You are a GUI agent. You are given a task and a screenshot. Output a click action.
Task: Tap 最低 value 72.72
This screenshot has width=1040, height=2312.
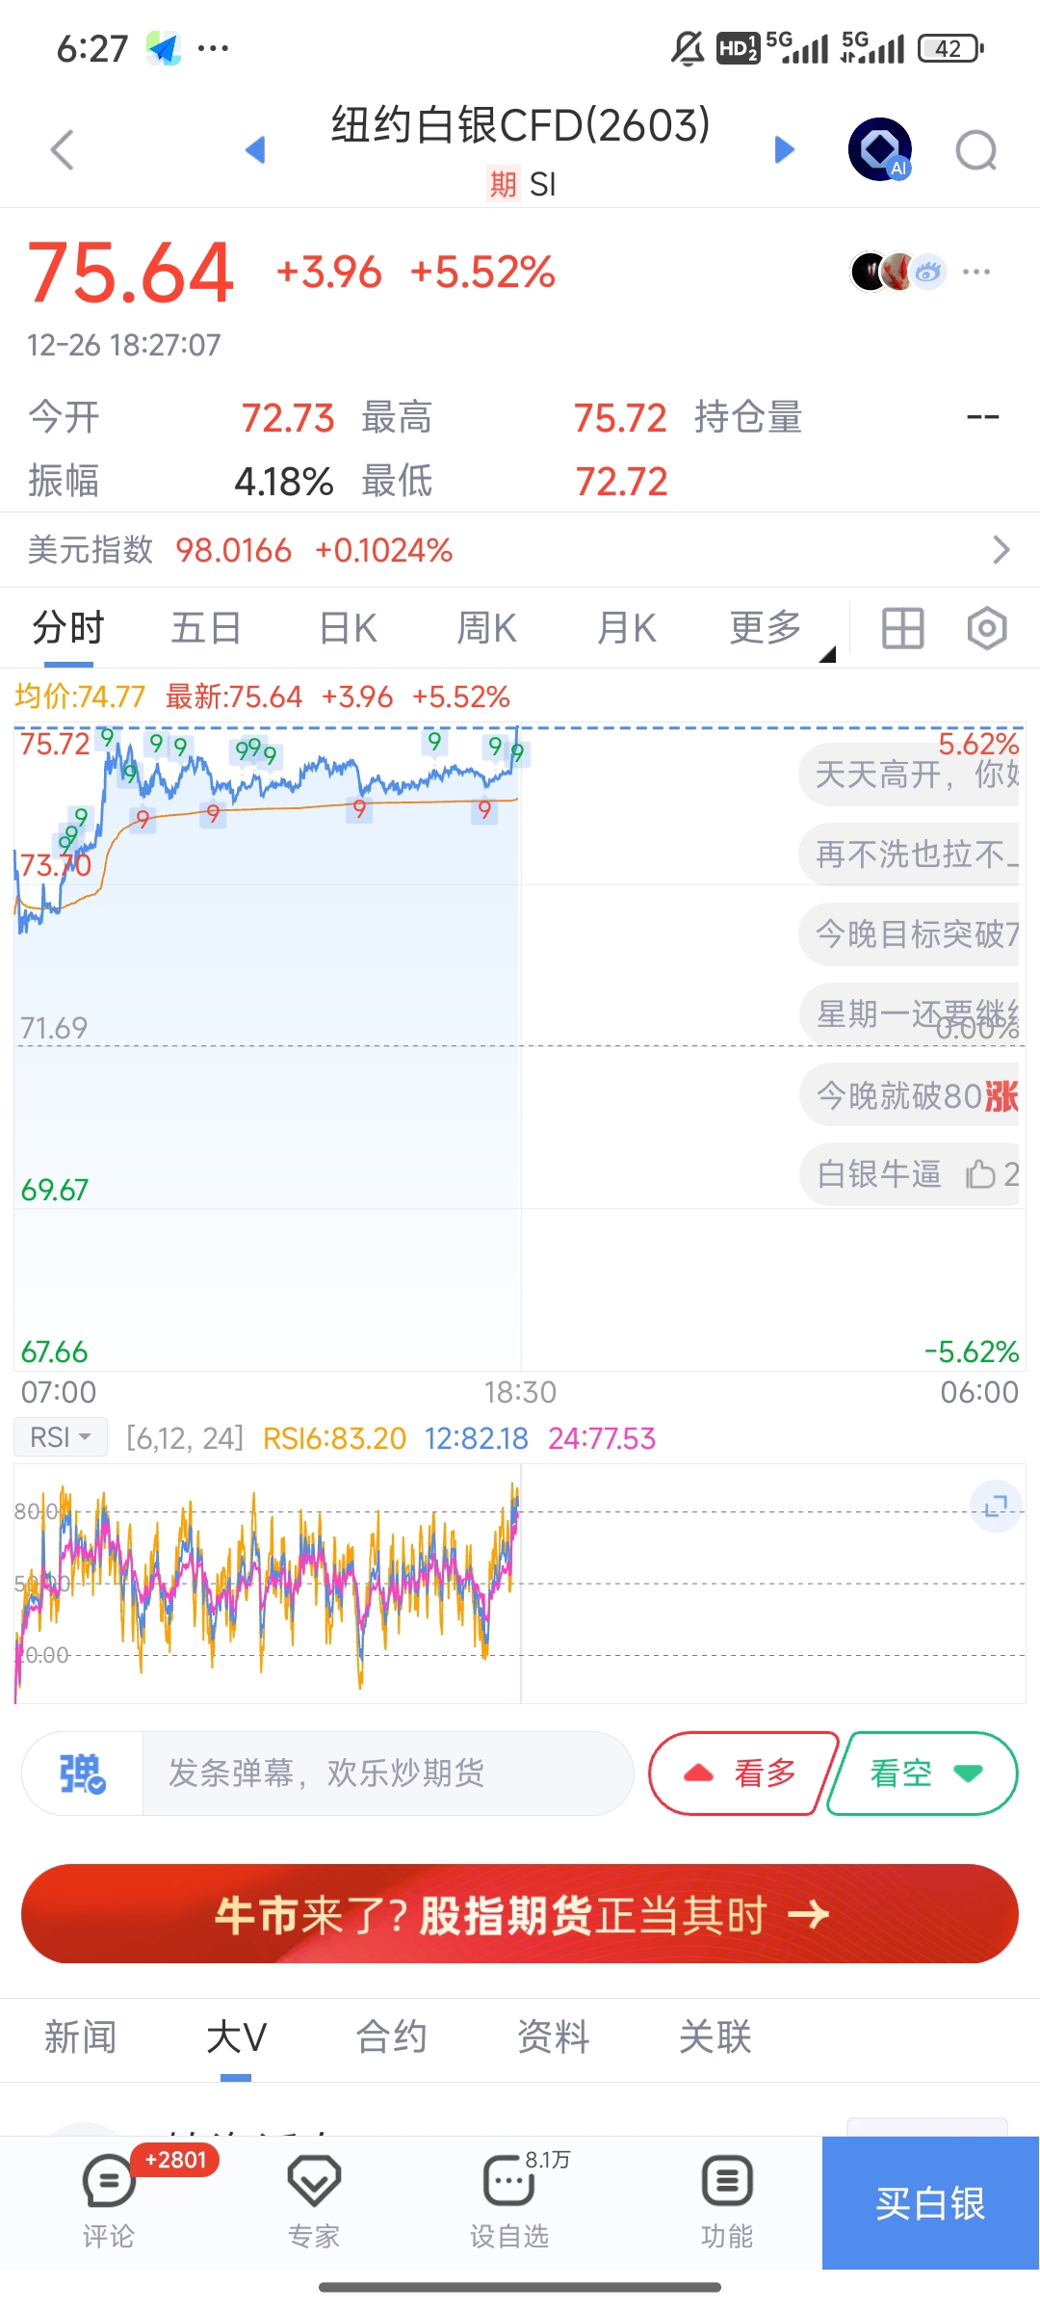(621, 482)
